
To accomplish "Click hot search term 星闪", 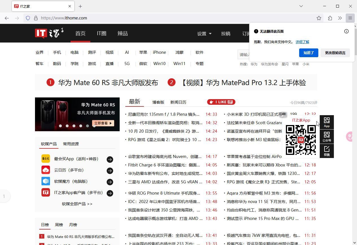I will [x=285, y=64].
